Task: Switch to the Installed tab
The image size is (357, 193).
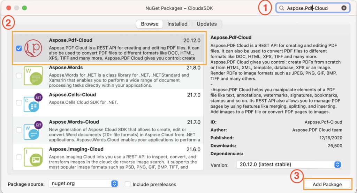Action: (177, 24)
